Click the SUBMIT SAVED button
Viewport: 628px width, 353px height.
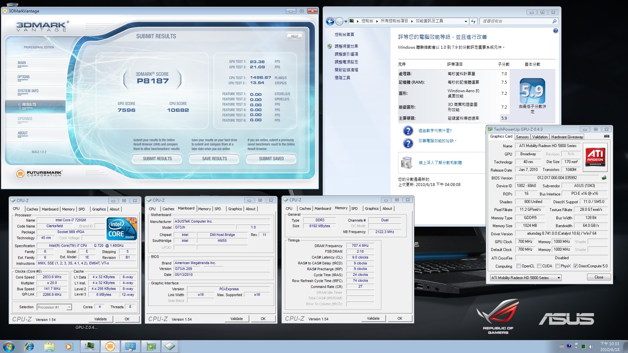pos(271,159)
